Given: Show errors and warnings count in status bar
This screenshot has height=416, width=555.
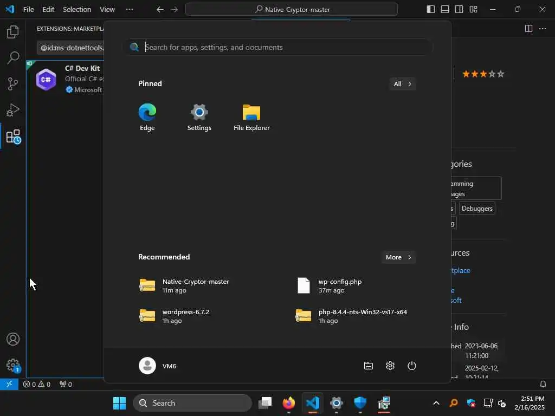Looking at the screenshot, I should click(x=37, y=384).
